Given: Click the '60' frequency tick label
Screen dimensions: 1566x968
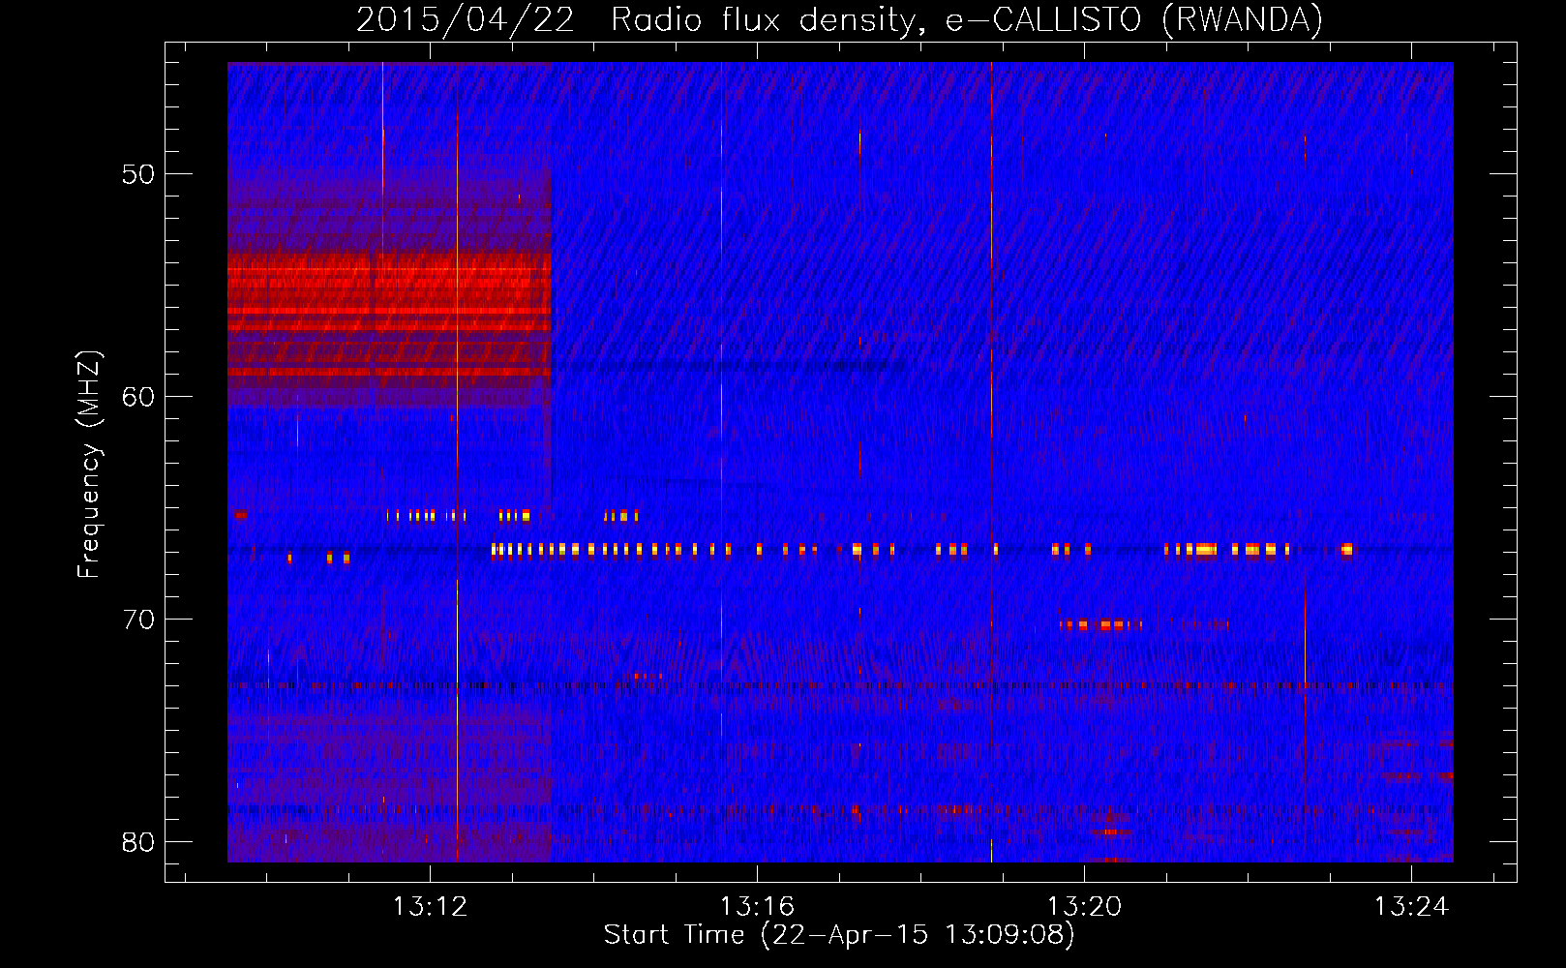Looking at the screenshot, I should click(x=139, y=397).
